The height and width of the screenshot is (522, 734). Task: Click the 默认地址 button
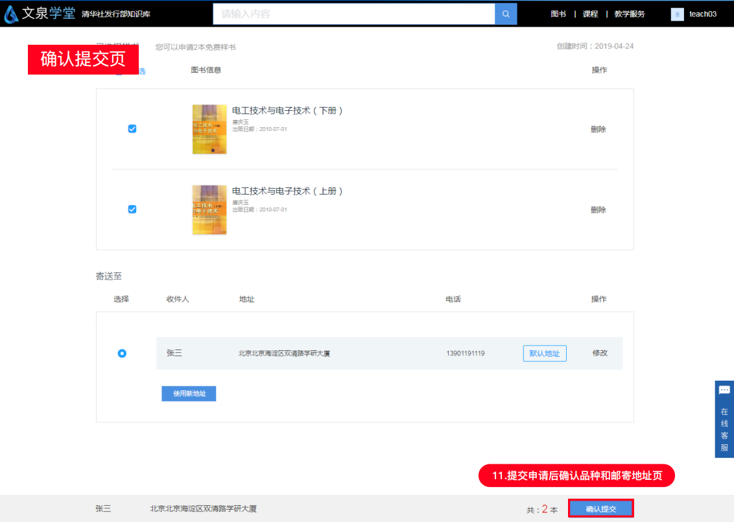pos(545,353)
